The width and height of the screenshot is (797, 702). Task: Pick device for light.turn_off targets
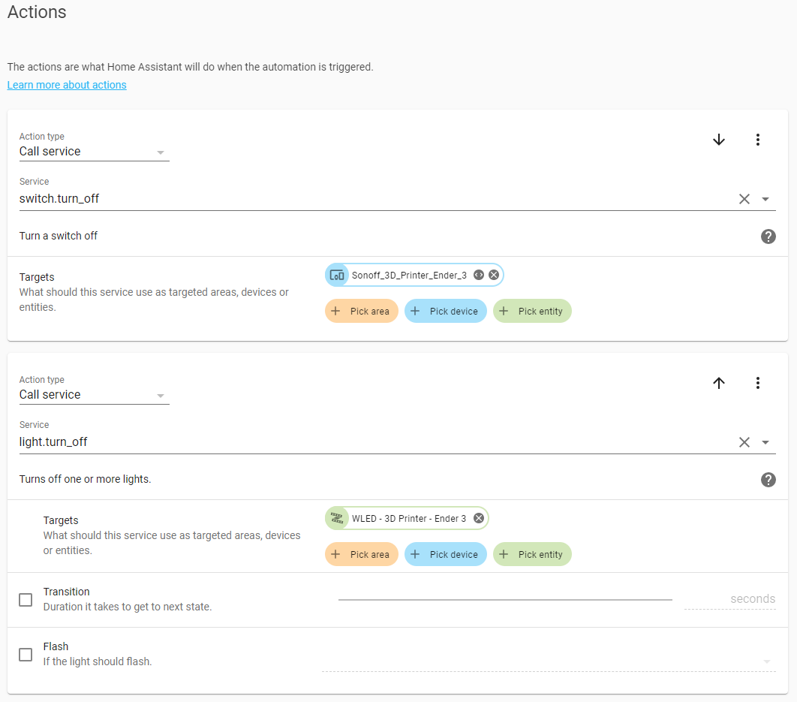tap(445, 554)
